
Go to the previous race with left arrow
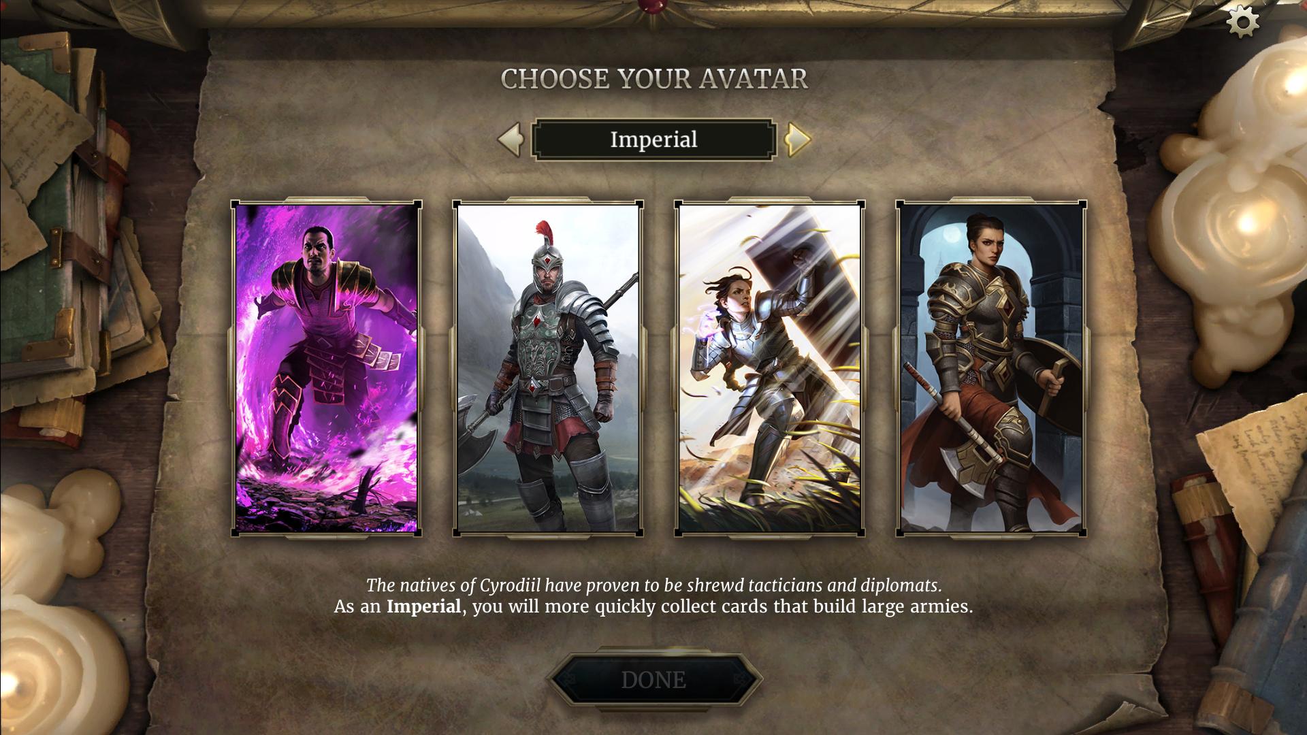(510, 140)
